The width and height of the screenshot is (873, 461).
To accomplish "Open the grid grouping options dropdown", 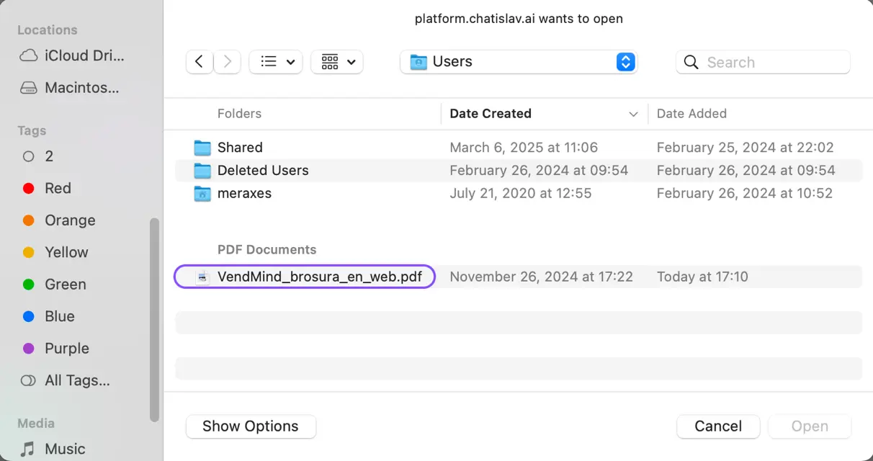I will click(337, 62).
